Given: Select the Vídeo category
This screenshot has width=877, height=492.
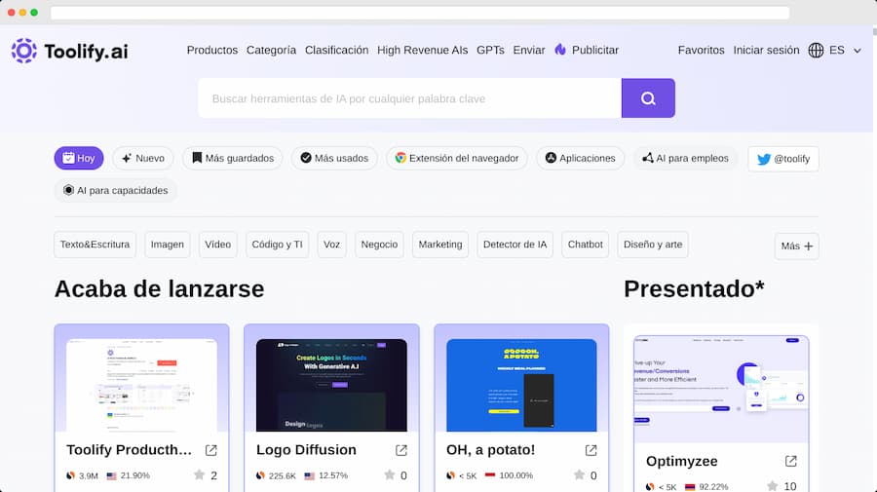Looking at the screenshot, I should [217, 245].
